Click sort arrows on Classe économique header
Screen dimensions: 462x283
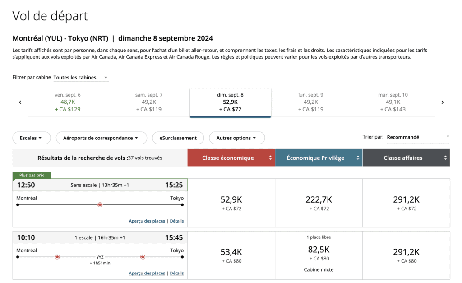[270, 158]
